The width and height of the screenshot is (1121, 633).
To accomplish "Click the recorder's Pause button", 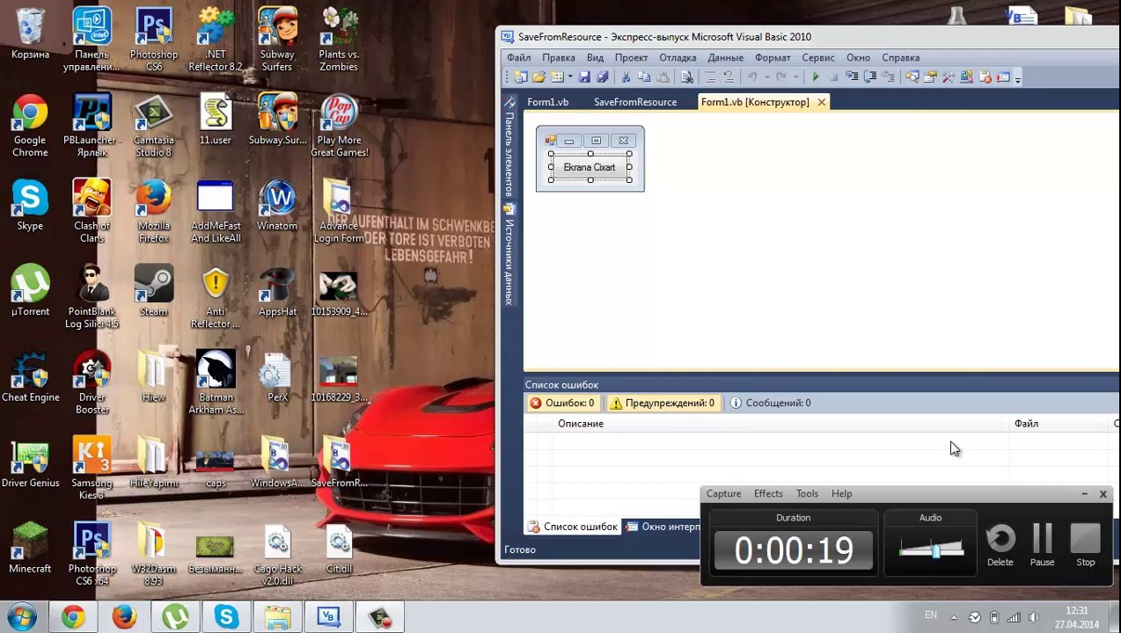I will [1042, 546].
